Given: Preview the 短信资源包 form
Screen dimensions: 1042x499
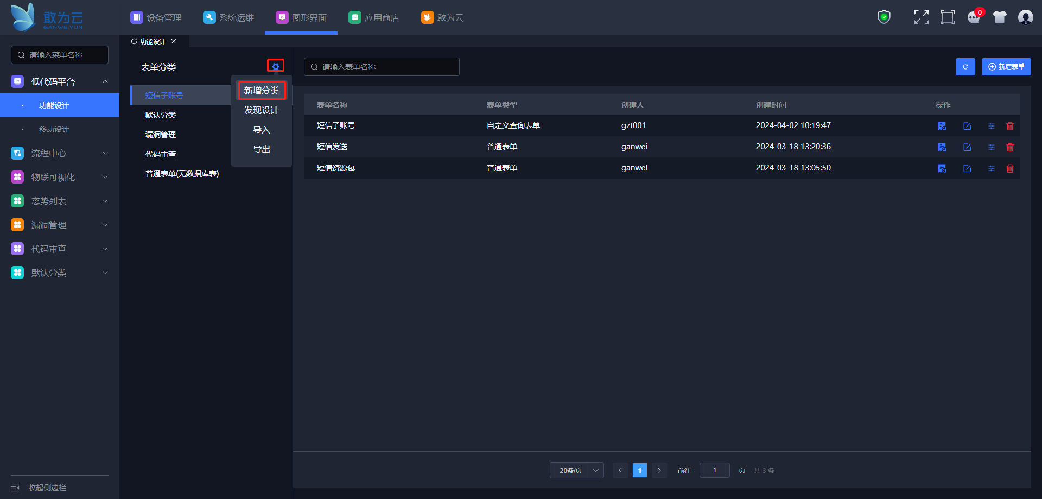Looking at the screenshot, I should point(942,168).
